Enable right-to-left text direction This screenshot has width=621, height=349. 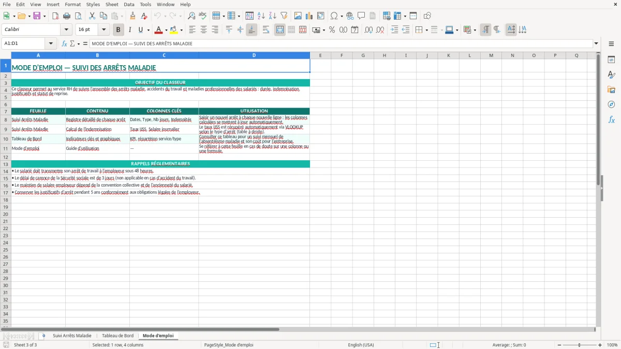point(497,30)
